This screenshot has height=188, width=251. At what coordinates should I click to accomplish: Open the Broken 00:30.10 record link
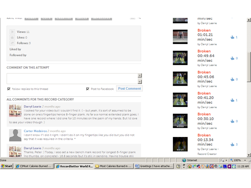coord(204,114)
